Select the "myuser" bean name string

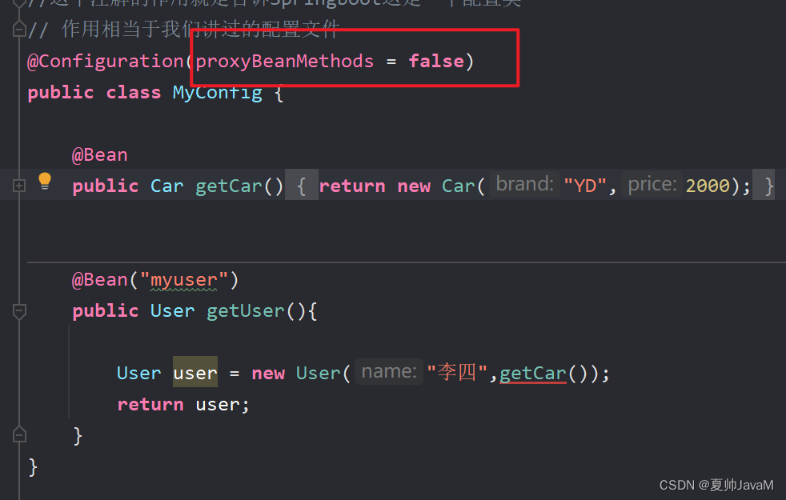[182, 279]
